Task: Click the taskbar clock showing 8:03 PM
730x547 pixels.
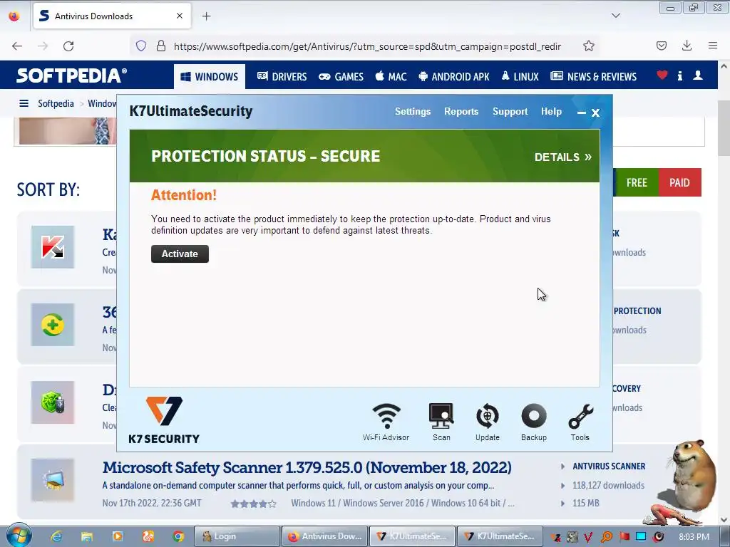Action: pos(694,537)
